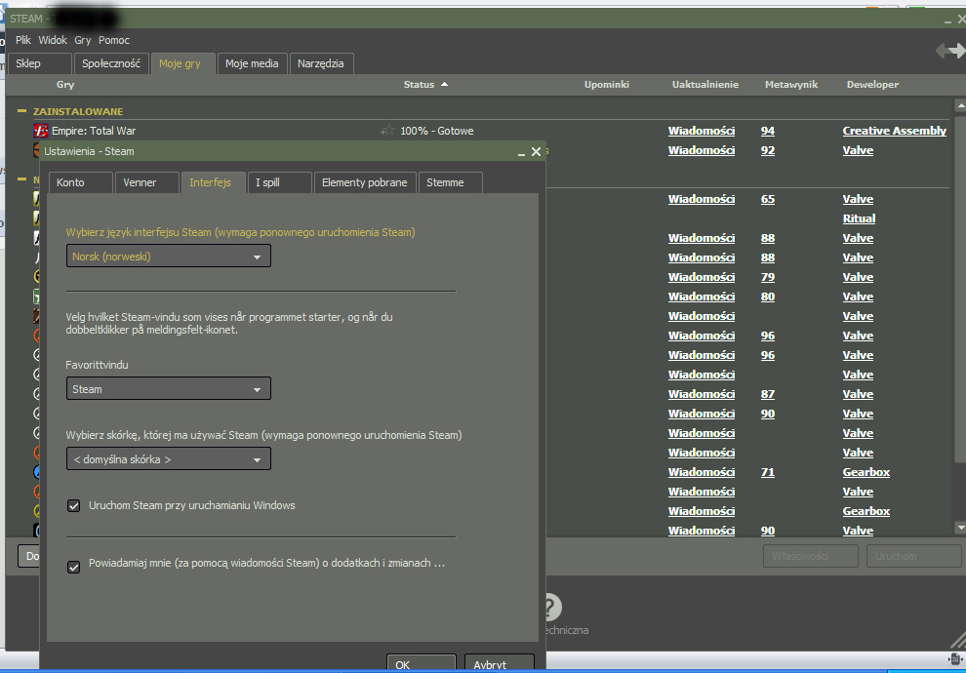966x673 pixels.
Task: Click the question mark support icon
Action: (x=552, y=607)
